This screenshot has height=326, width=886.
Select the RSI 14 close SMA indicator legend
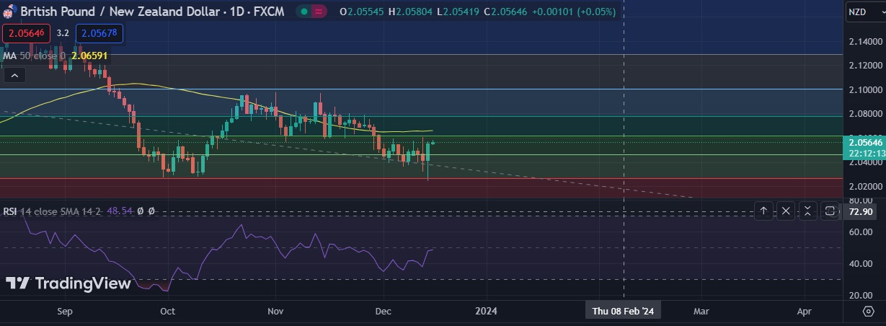tap(53, 211)
